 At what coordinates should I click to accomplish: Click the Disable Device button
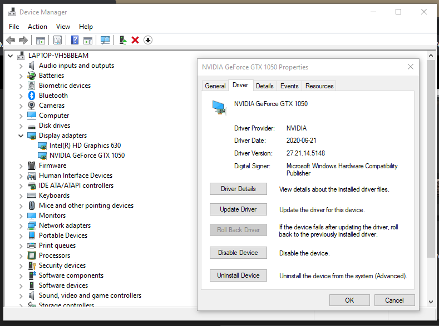point(238,253)
